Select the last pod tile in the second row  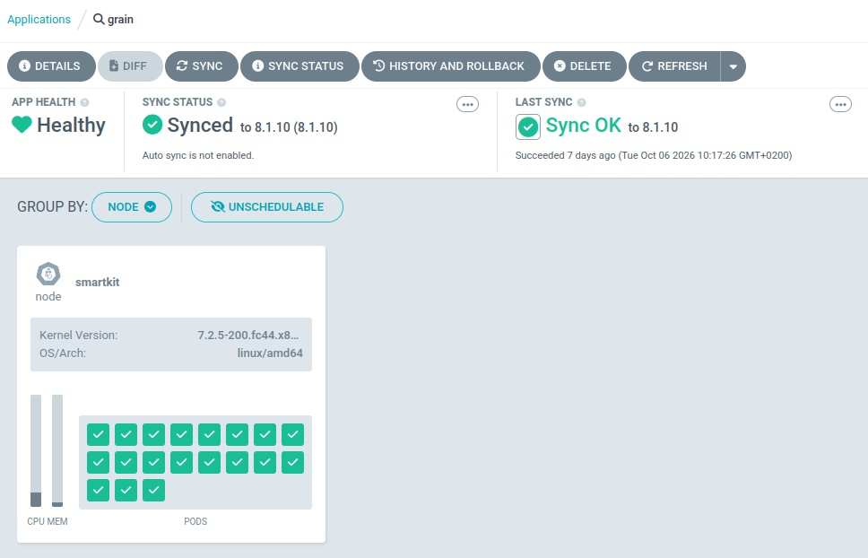(x=293, y=462)
